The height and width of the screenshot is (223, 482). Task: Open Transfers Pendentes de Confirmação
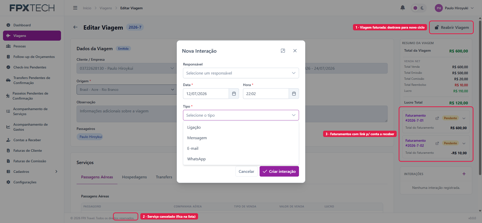[32, 80]
